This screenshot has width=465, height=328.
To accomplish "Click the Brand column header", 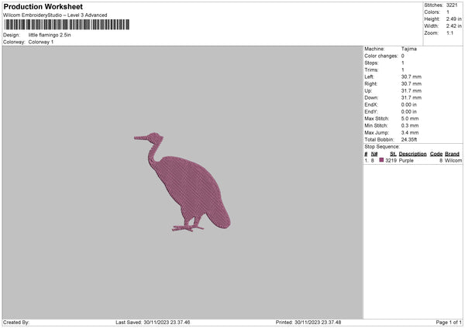I will [x=453, y=153].
